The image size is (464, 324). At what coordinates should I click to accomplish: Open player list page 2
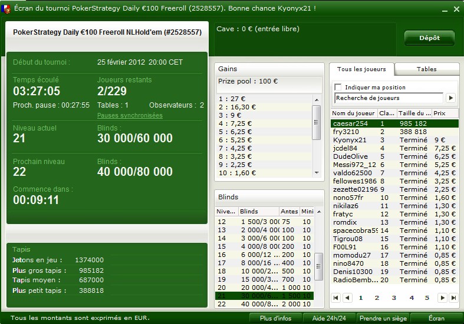pos(377,298)
